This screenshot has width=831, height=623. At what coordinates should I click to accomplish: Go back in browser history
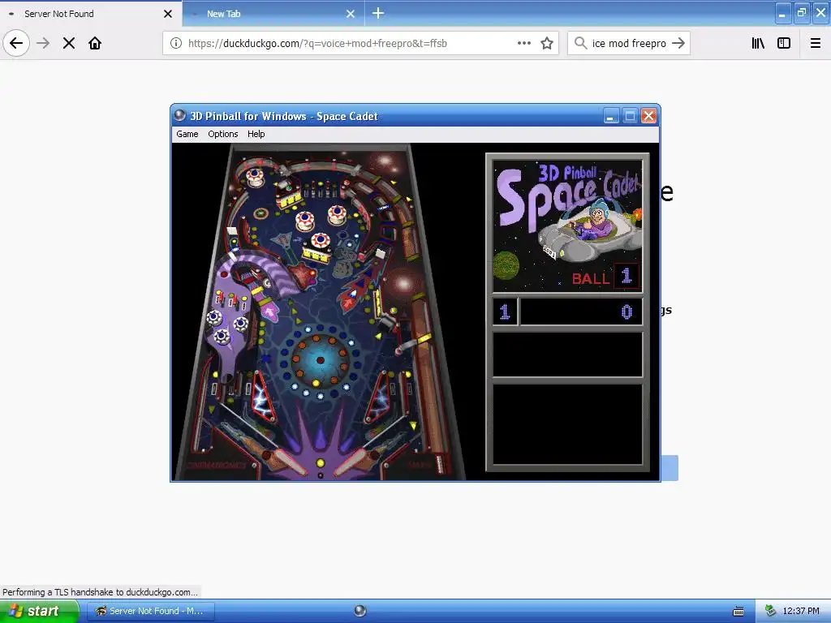16,44
